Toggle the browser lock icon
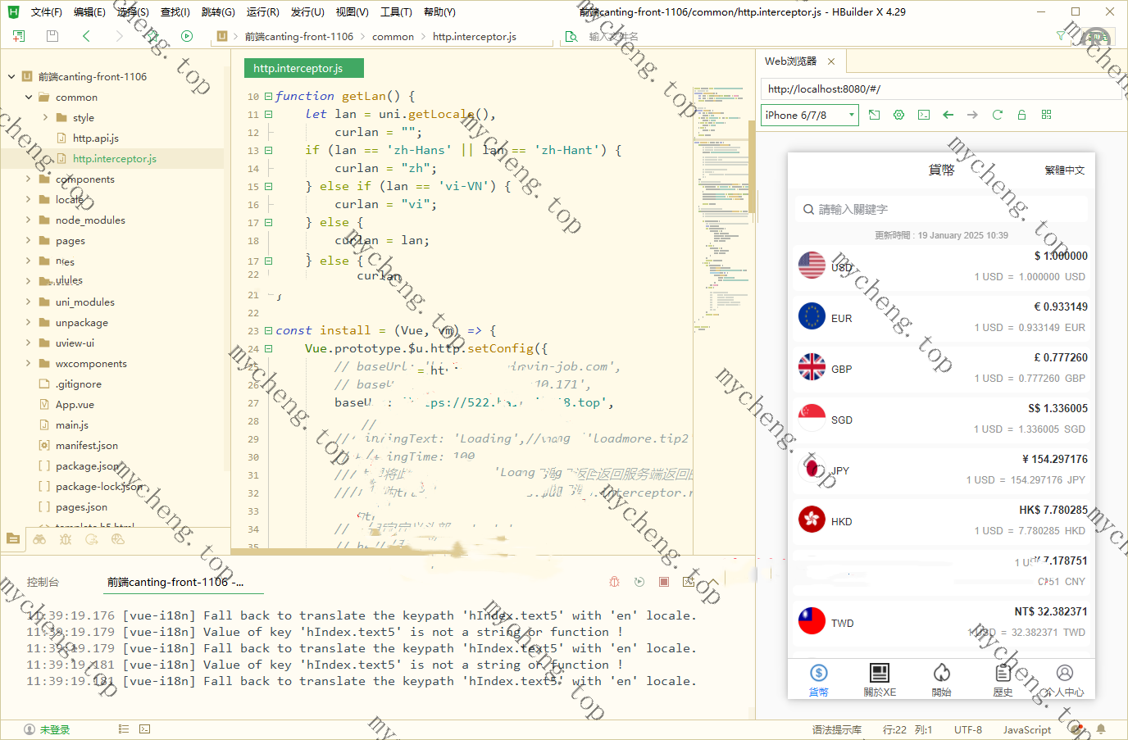Screen dimensions: 1128x740 point(1021,115)
